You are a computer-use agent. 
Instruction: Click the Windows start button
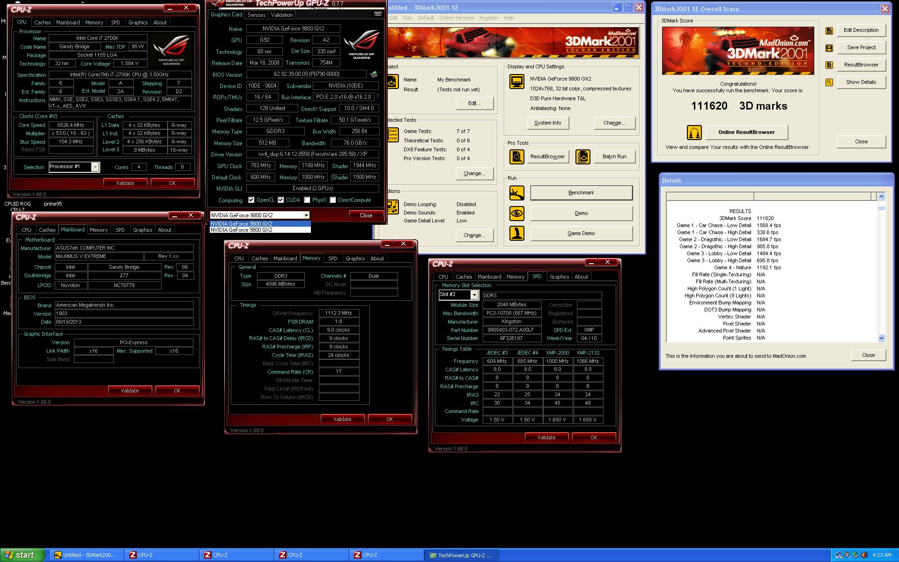[22, 555]
